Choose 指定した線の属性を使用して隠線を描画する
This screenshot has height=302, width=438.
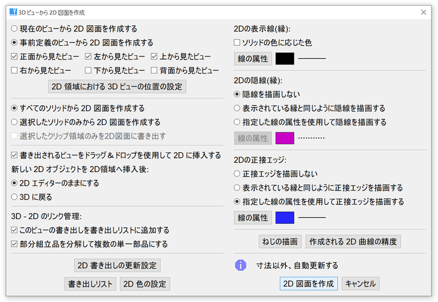(x=238, y=122)
